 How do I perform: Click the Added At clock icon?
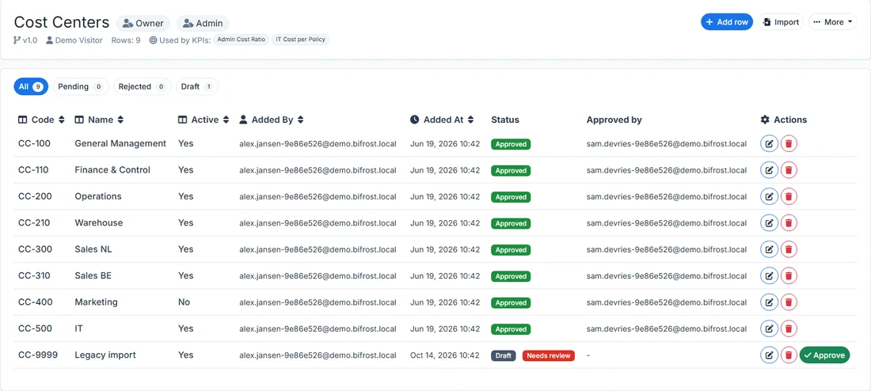414,120
